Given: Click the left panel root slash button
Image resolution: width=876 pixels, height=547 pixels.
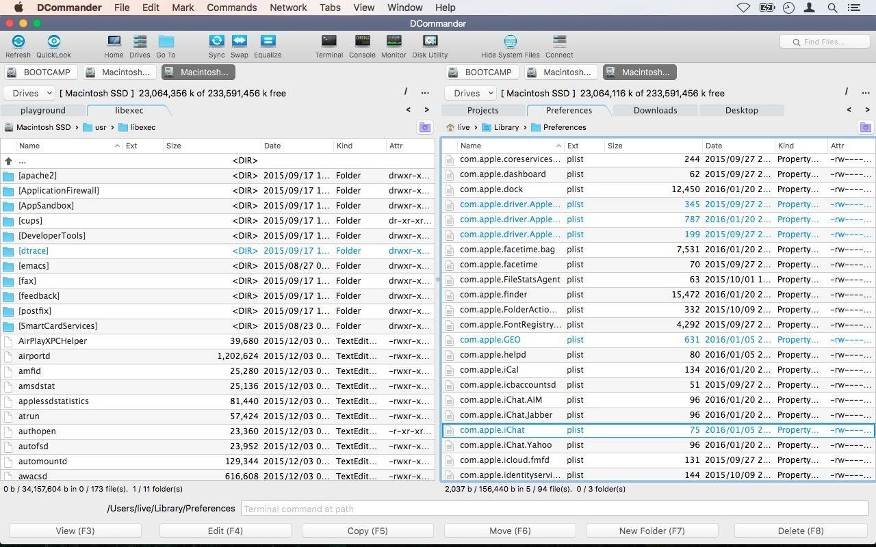Looking at the screenshot, I should click(x=405, y=92).
